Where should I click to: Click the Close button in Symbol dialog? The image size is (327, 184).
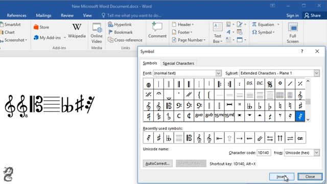(310, 177)
